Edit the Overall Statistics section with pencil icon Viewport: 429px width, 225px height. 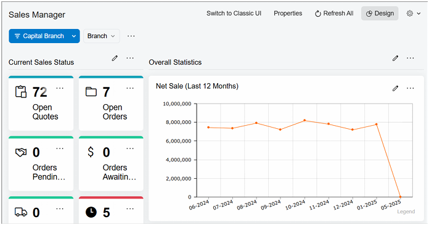395,58
